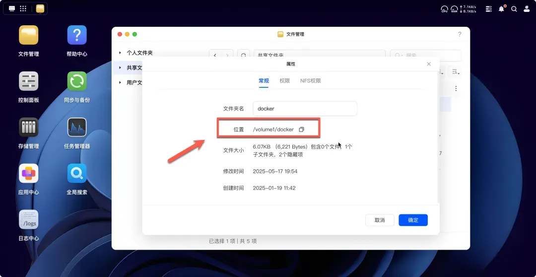Click the CPU usage gauge
Image resolution: width=536 pixels, height=277 pixels.
[444, 9]
